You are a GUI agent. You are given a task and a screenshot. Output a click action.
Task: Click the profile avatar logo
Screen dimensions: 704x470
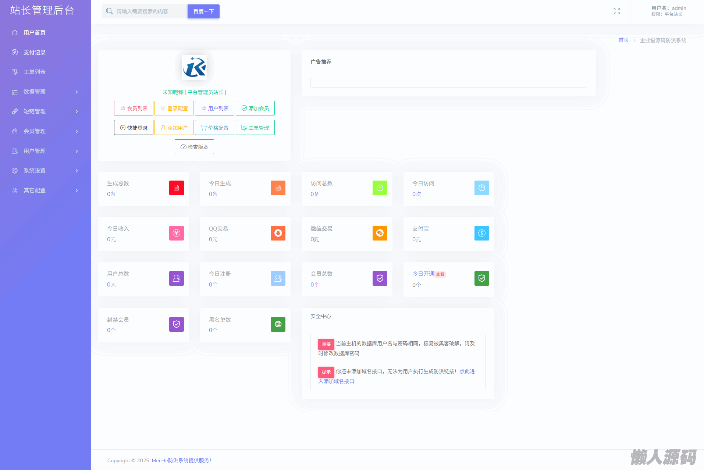point(195,67)
